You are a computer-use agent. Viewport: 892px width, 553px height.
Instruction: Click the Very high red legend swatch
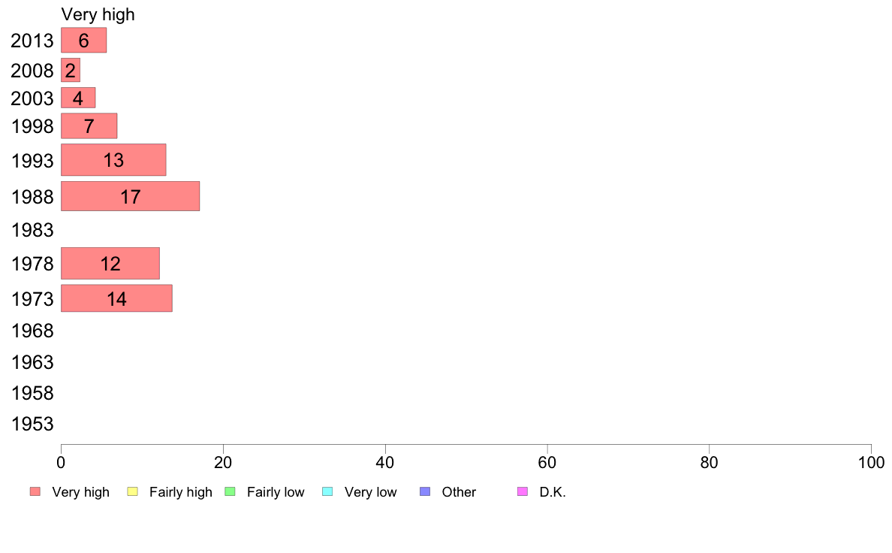click(35, 491)
